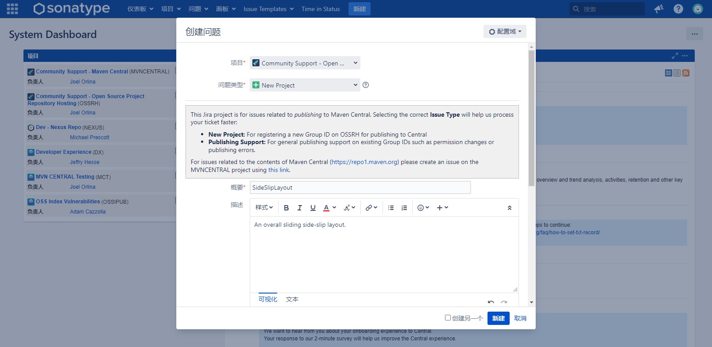Screen dimensions: 712x347
Task: Click the OSS Index Vulnerabilities project avatar
Action: coord(31,202)
